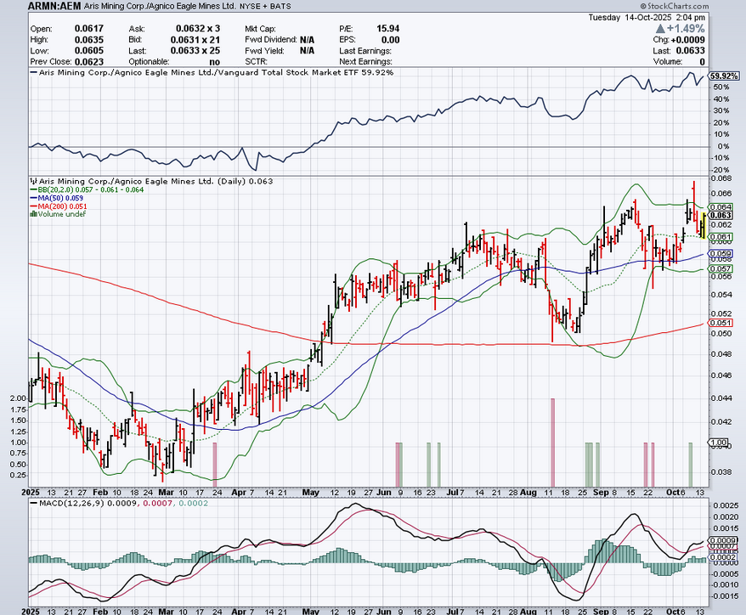Click the green Bollinger Bands legend marker
Viewport: 746px width, 615px height.
[31, 189]
